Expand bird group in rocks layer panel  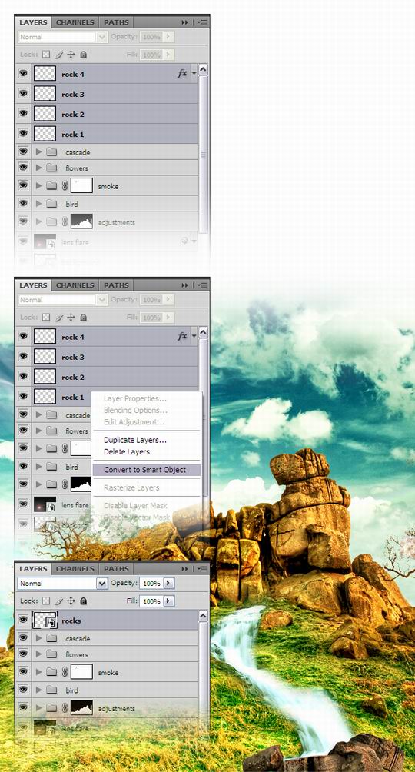pos(39,690)
